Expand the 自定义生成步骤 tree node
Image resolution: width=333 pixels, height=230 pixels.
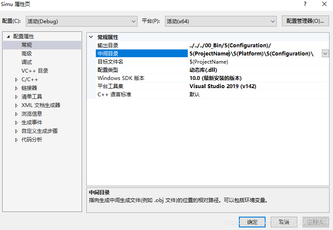coord(16,132)
